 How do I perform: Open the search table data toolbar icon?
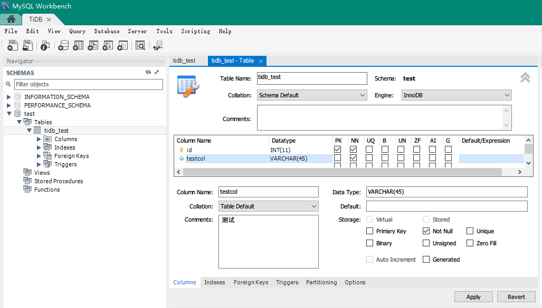click(x=140, y=45)
